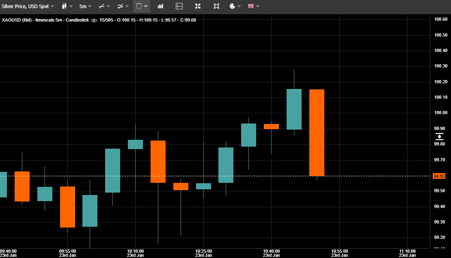Click the volume bars icon
The height and width of the screenshot is (258, 451).
[x=160, y=6]
